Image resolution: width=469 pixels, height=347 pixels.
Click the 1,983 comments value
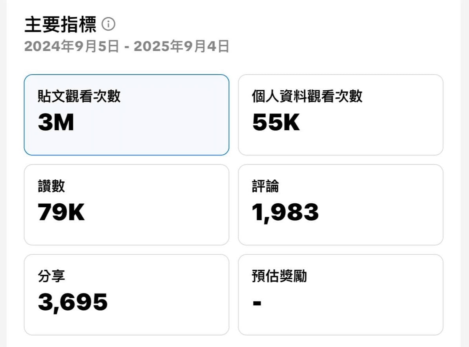click(x=285, y=212)
